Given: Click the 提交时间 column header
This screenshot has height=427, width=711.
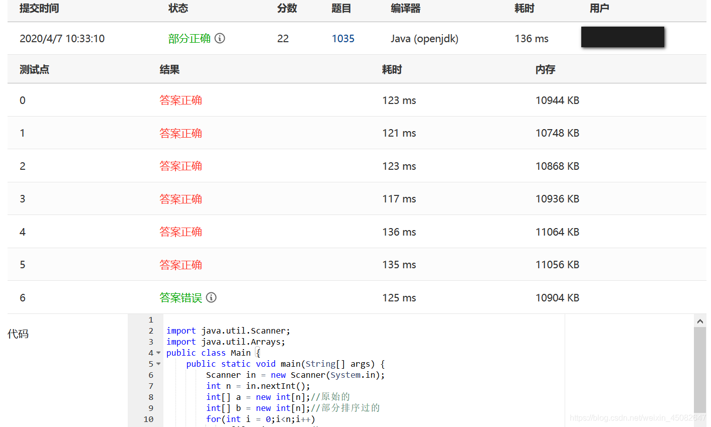Looking at the screenshot, I should click(x=39, y=9).
